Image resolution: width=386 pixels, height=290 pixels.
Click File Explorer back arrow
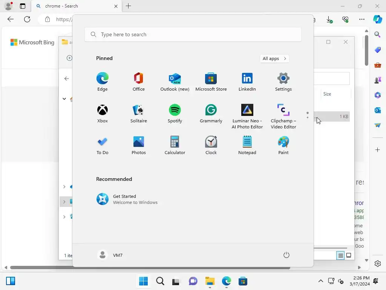[66, 79]
